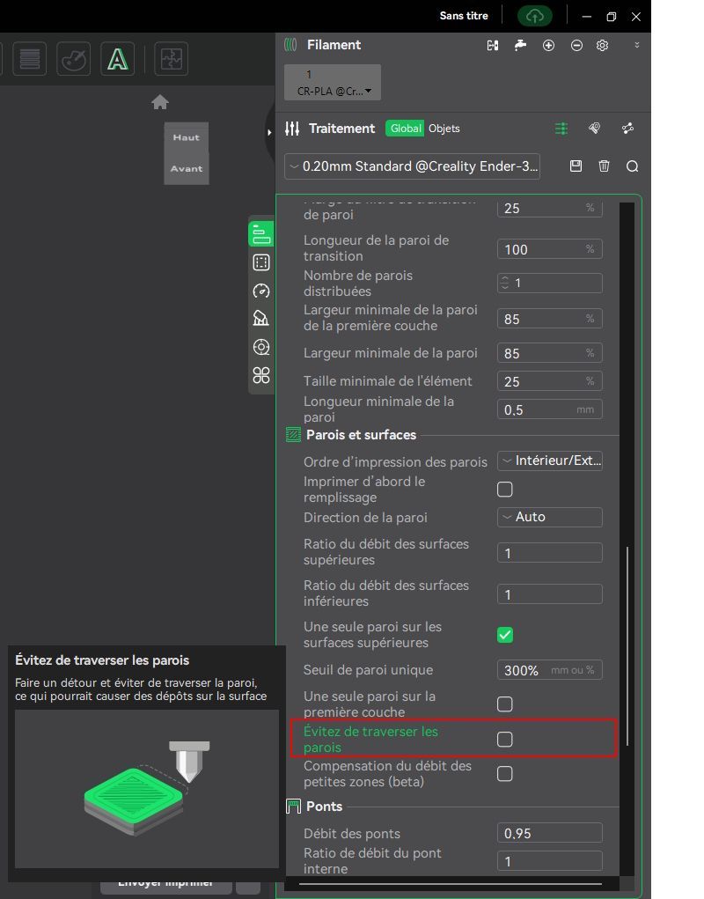
Task: Remove a filament with the minus icon
Action: point(576,45)
